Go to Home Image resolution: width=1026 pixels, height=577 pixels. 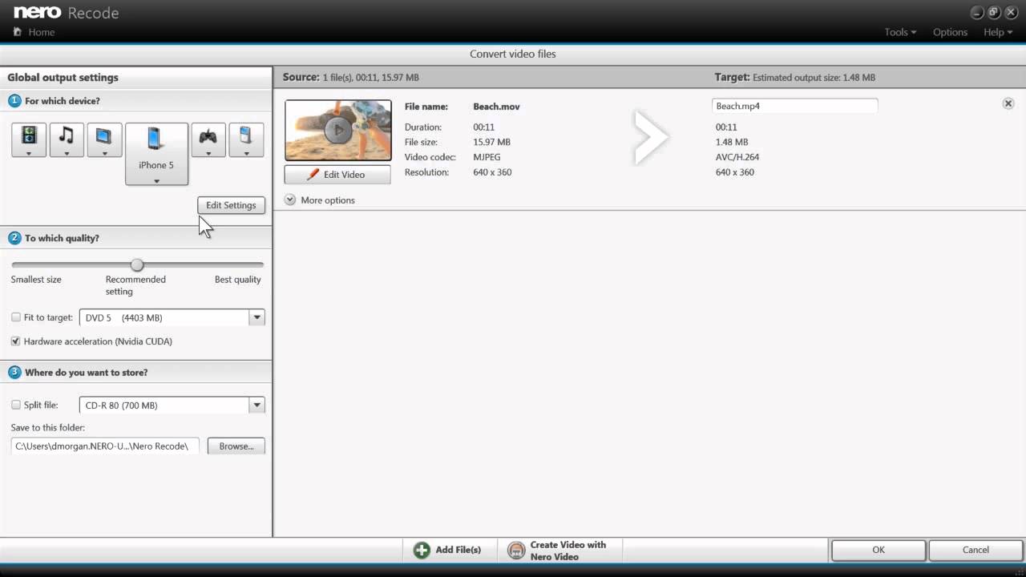[41, 32]
